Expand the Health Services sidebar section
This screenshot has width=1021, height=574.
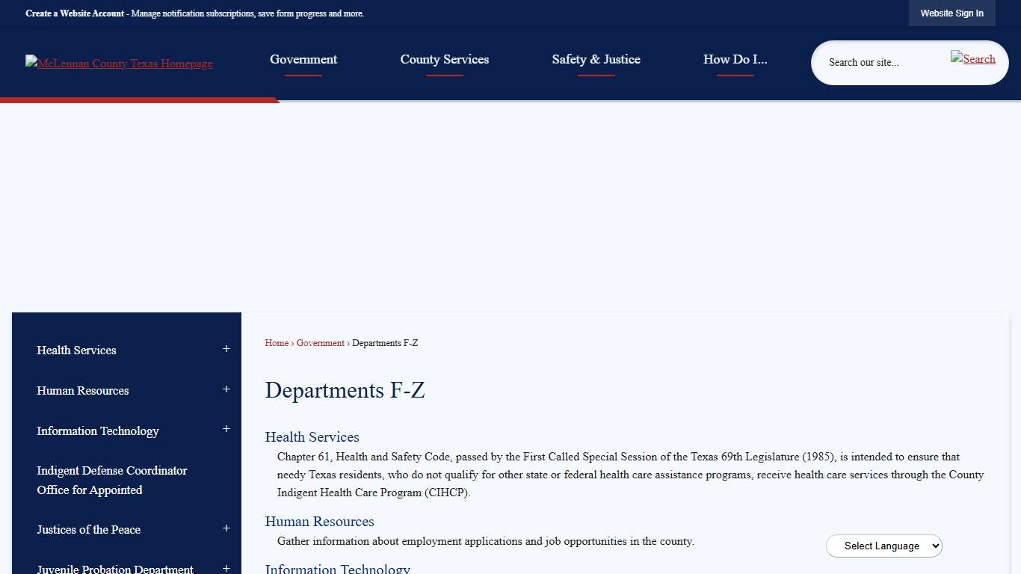coord(226,348)
